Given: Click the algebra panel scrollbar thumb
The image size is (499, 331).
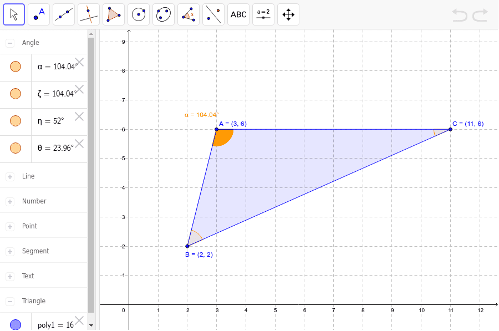Looking at the screenshot, I should pos(91,175).
